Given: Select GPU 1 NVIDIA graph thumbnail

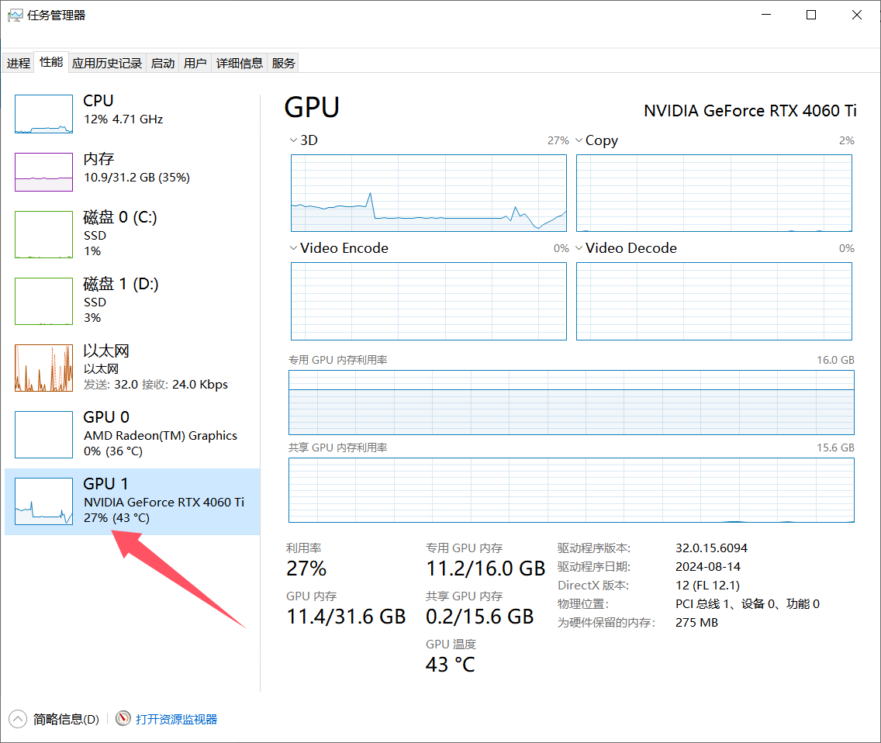Looking at the screenshot, I should (44, 501).
